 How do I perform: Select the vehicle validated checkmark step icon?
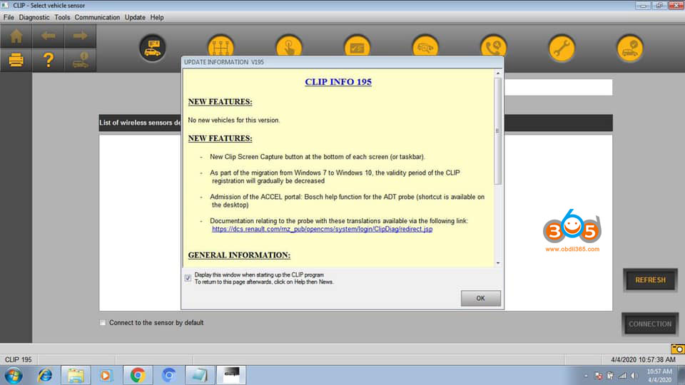(x=629, y=48)
